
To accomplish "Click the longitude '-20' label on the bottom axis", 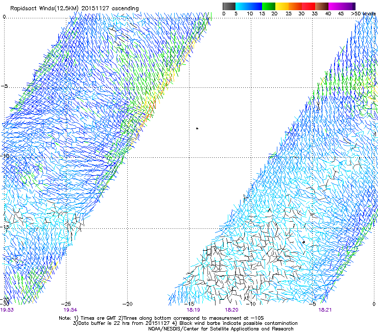I will pyautogui.click(x=128, y=304).
